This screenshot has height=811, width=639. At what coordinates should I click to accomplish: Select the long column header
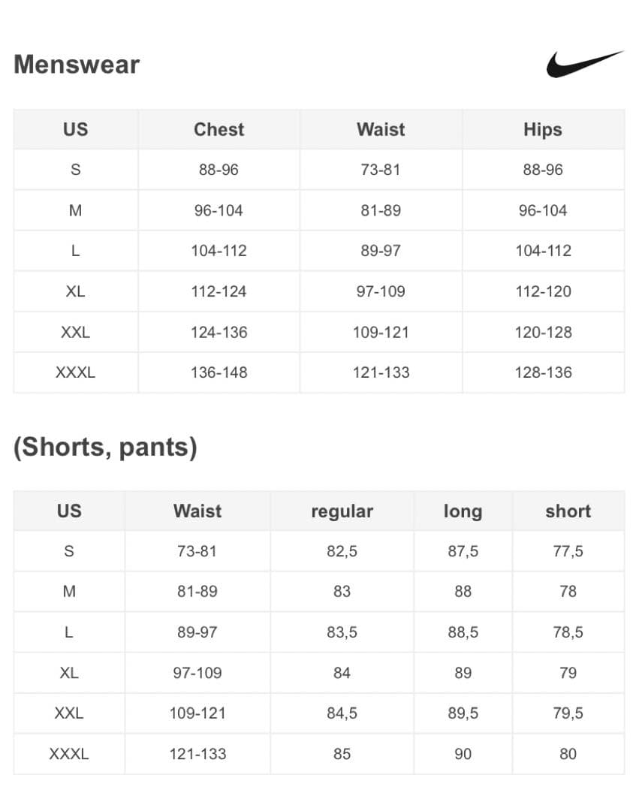pyautogui.click(x=463, y=511)
